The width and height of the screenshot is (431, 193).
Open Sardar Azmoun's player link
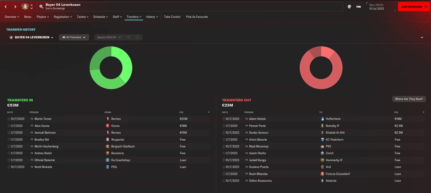point(259,133)
